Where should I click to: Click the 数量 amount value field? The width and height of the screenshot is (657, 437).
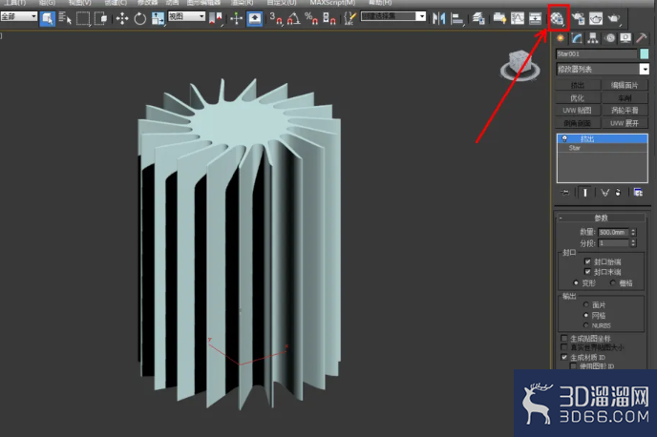click(x=613, y=232)
